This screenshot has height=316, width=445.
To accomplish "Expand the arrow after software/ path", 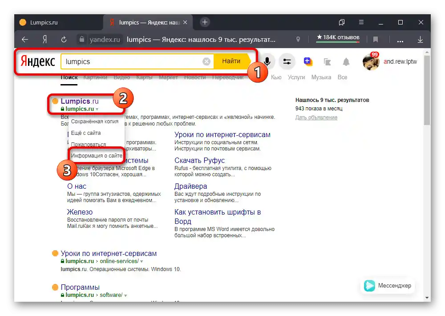I will point(125,296).
